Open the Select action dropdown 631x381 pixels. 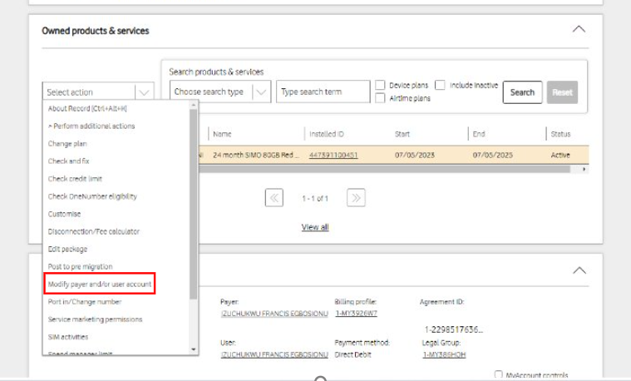tap(98, 92)
